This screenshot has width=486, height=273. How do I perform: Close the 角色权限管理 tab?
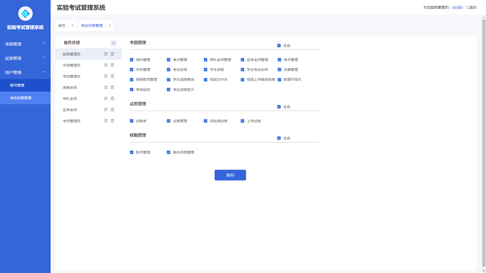click(110, 26)
